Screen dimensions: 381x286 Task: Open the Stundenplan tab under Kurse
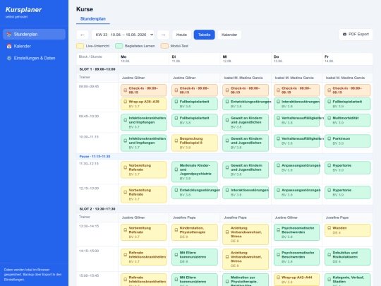coord(93,19)
